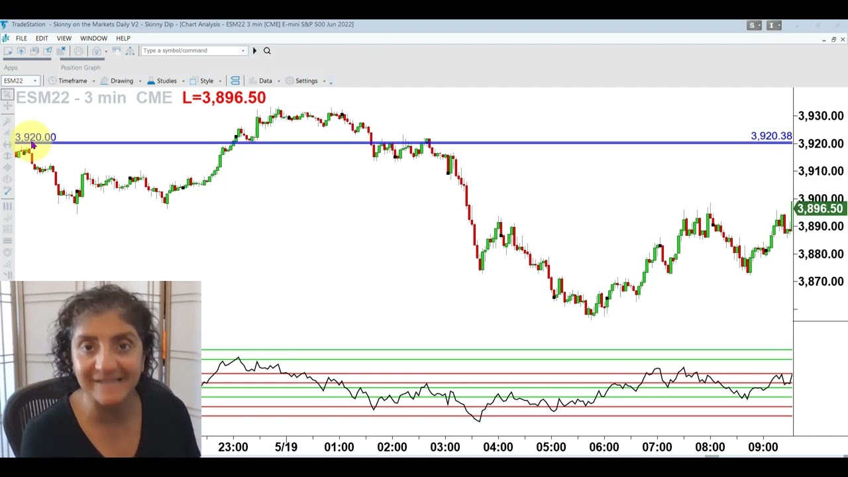Click the TradeStation logo next to FILE
This screenshot has height=477, width=848.
click(5, 38)
